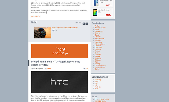Image resolution: width=169 pixels, height=102 pixels.
Task: Open 'IFA 2014 i Berlin' link
Action: [x=100, y=101]
